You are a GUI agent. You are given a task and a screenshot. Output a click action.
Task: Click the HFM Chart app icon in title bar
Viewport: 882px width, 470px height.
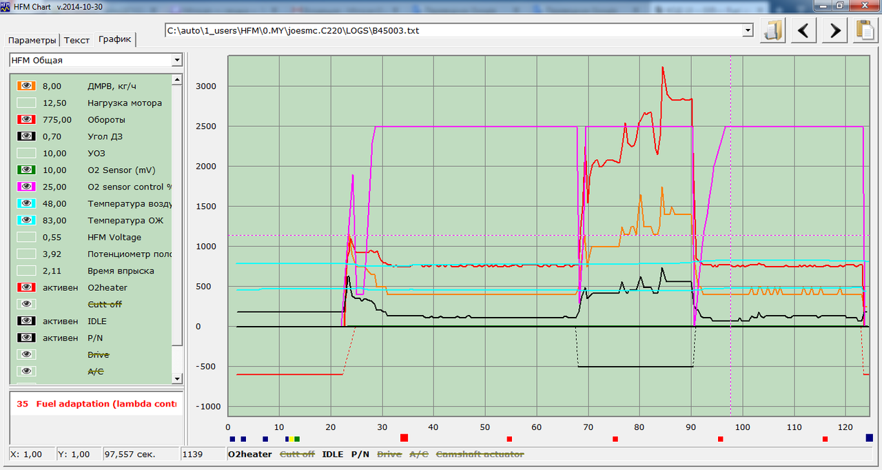[x=6, y=6]
